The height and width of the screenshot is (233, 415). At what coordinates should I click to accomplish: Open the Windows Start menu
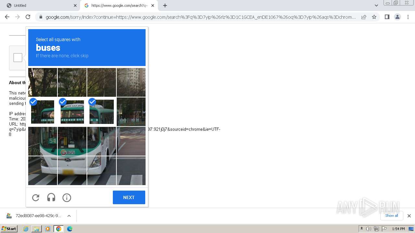point(9,228)
